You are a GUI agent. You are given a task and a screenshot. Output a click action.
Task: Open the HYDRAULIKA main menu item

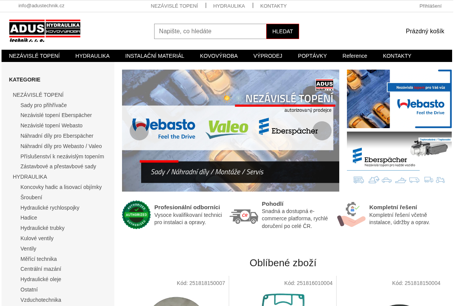click(x=93, y=56)
